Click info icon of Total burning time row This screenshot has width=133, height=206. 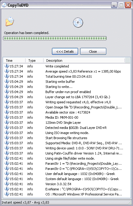click(7, 76)
